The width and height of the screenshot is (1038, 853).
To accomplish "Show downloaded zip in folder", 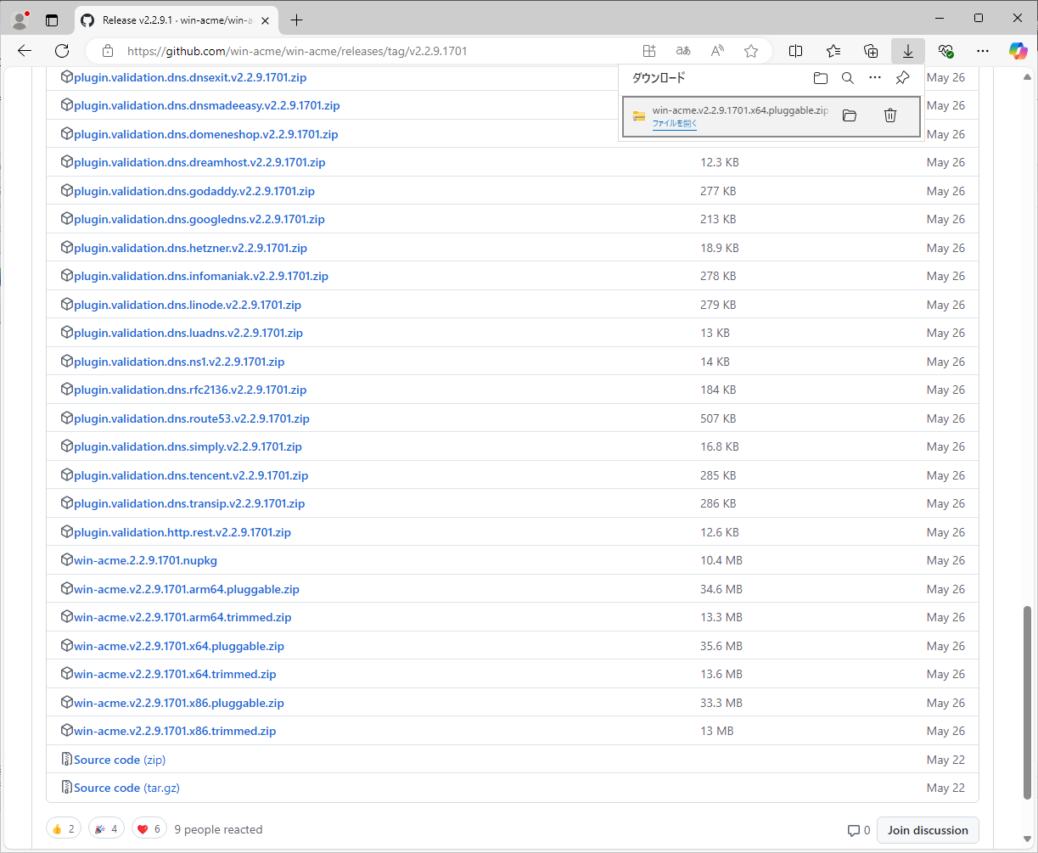I will [850, 115].
